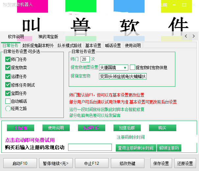Open the 封妖捉鬼副本野外 tab
This screenshot has height=171, width=199.
tap(38, 45)
